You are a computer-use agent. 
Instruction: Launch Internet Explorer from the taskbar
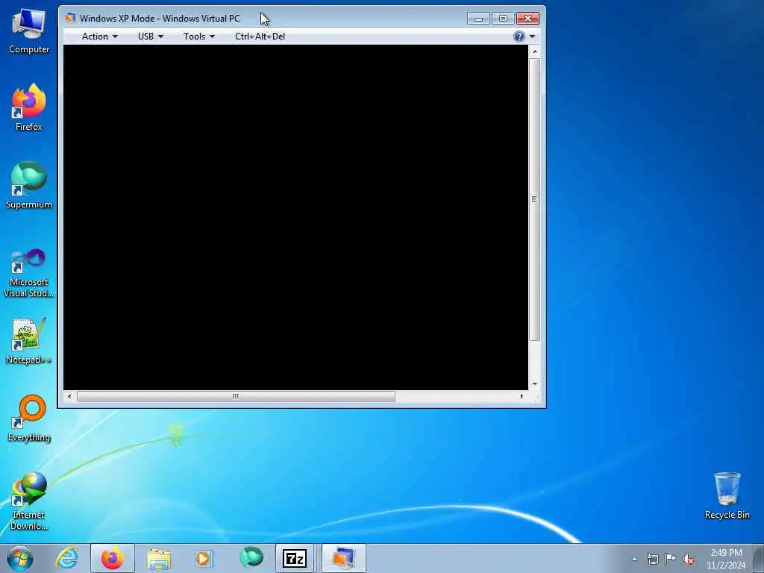click(66, 558)
